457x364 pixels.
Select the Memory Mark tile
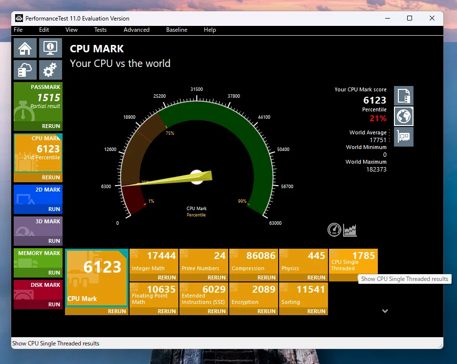pyautogui.click(x=38, y=258)
